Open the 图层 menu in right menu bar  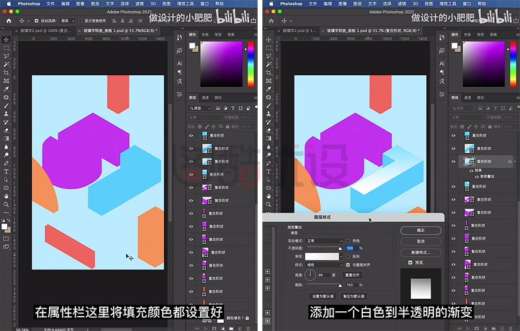coord(357,4)
